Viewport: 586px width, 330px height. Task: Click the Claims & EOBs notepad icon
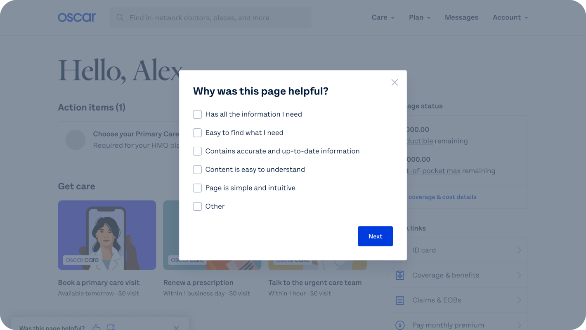[x=400, y=300]
